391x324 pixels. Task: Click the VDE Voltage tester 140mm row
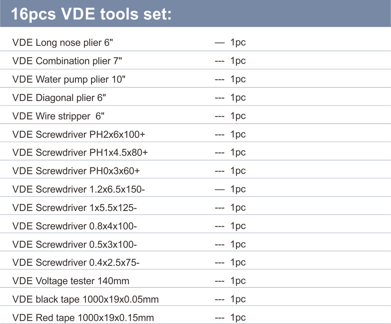pos(196,280)
